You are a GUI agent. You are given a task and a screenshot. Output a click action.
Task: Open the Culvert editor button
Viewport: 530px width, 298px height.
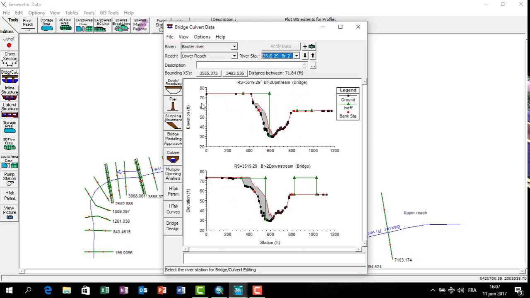[x=173, y=157]
